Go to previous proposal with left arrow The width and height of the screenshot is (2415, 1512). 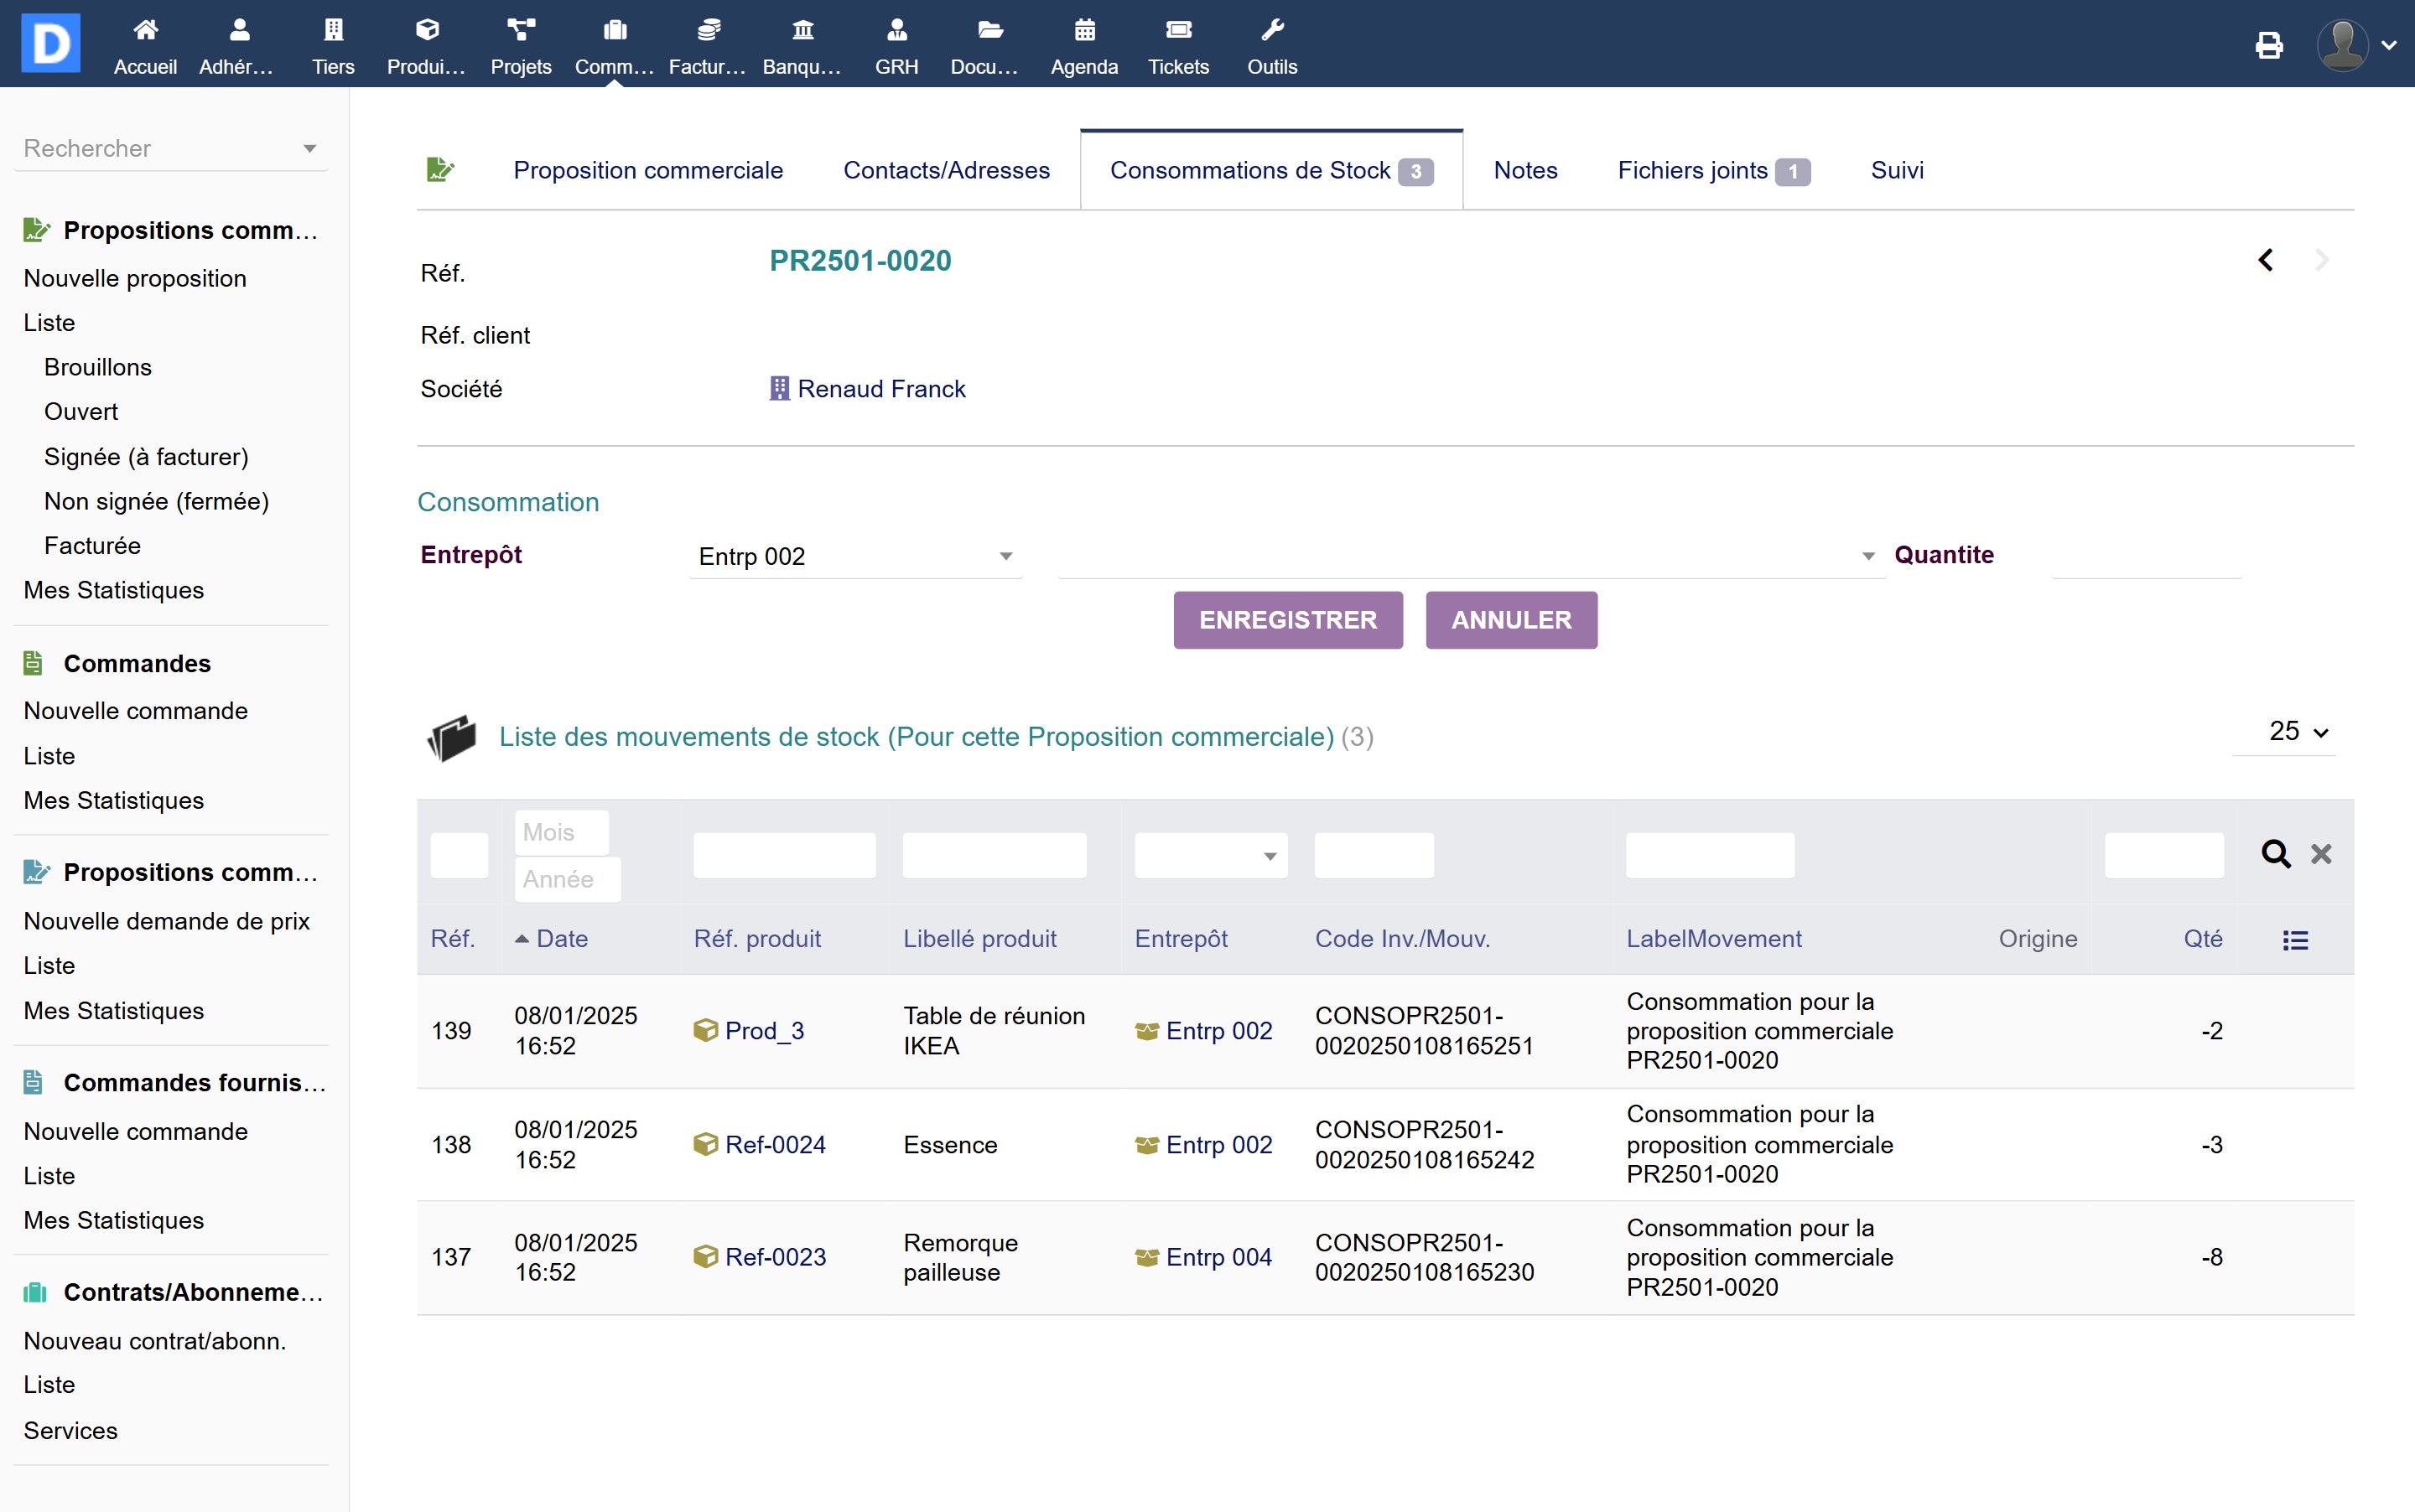[x=2266, y=260]
